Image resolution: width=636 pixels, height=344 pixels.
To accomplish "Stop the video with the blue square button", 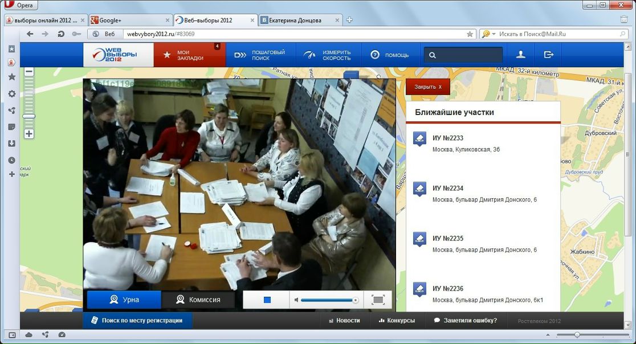I will (267, 300).
